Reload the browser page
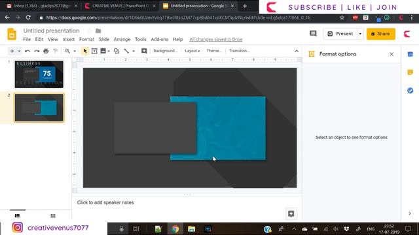Image resolution: width=419 pixels, height=235 pixels. tap(28, 18)
